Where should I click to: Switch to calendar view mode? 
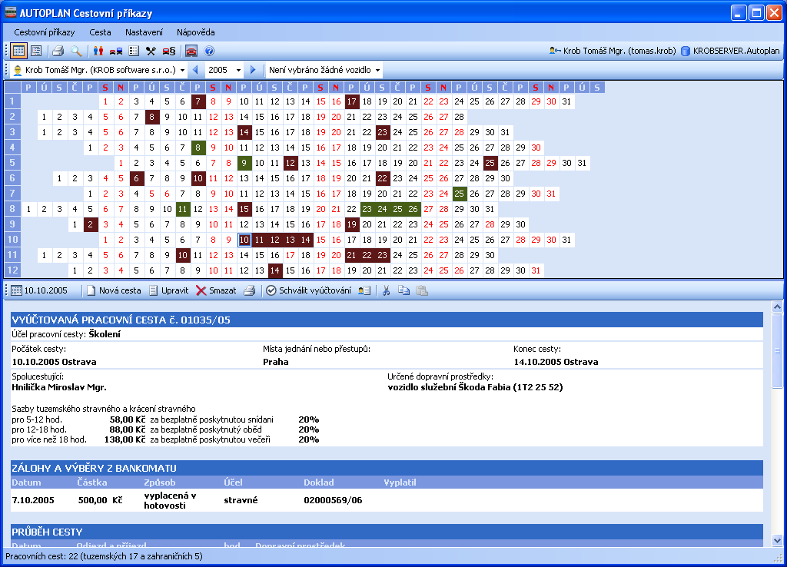click(19, 51)
